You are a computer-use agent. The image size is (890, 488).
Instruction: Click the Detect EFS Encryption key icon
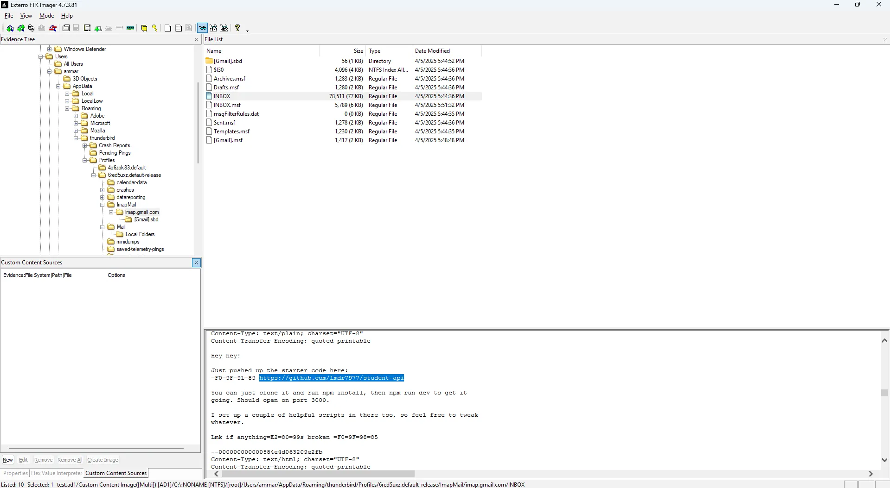click(155, 28)
